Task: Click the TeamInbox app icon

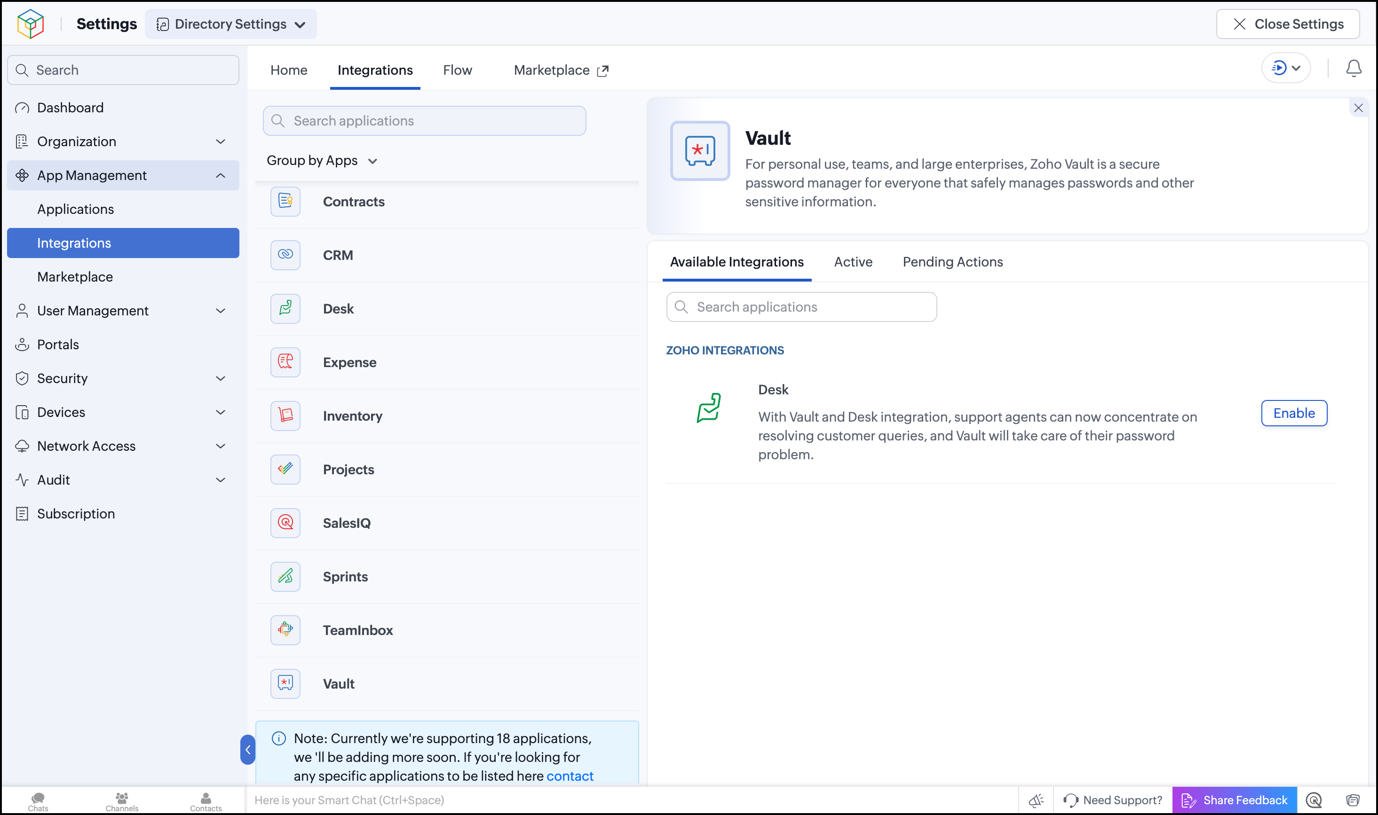Action: (x=285, y=630)
